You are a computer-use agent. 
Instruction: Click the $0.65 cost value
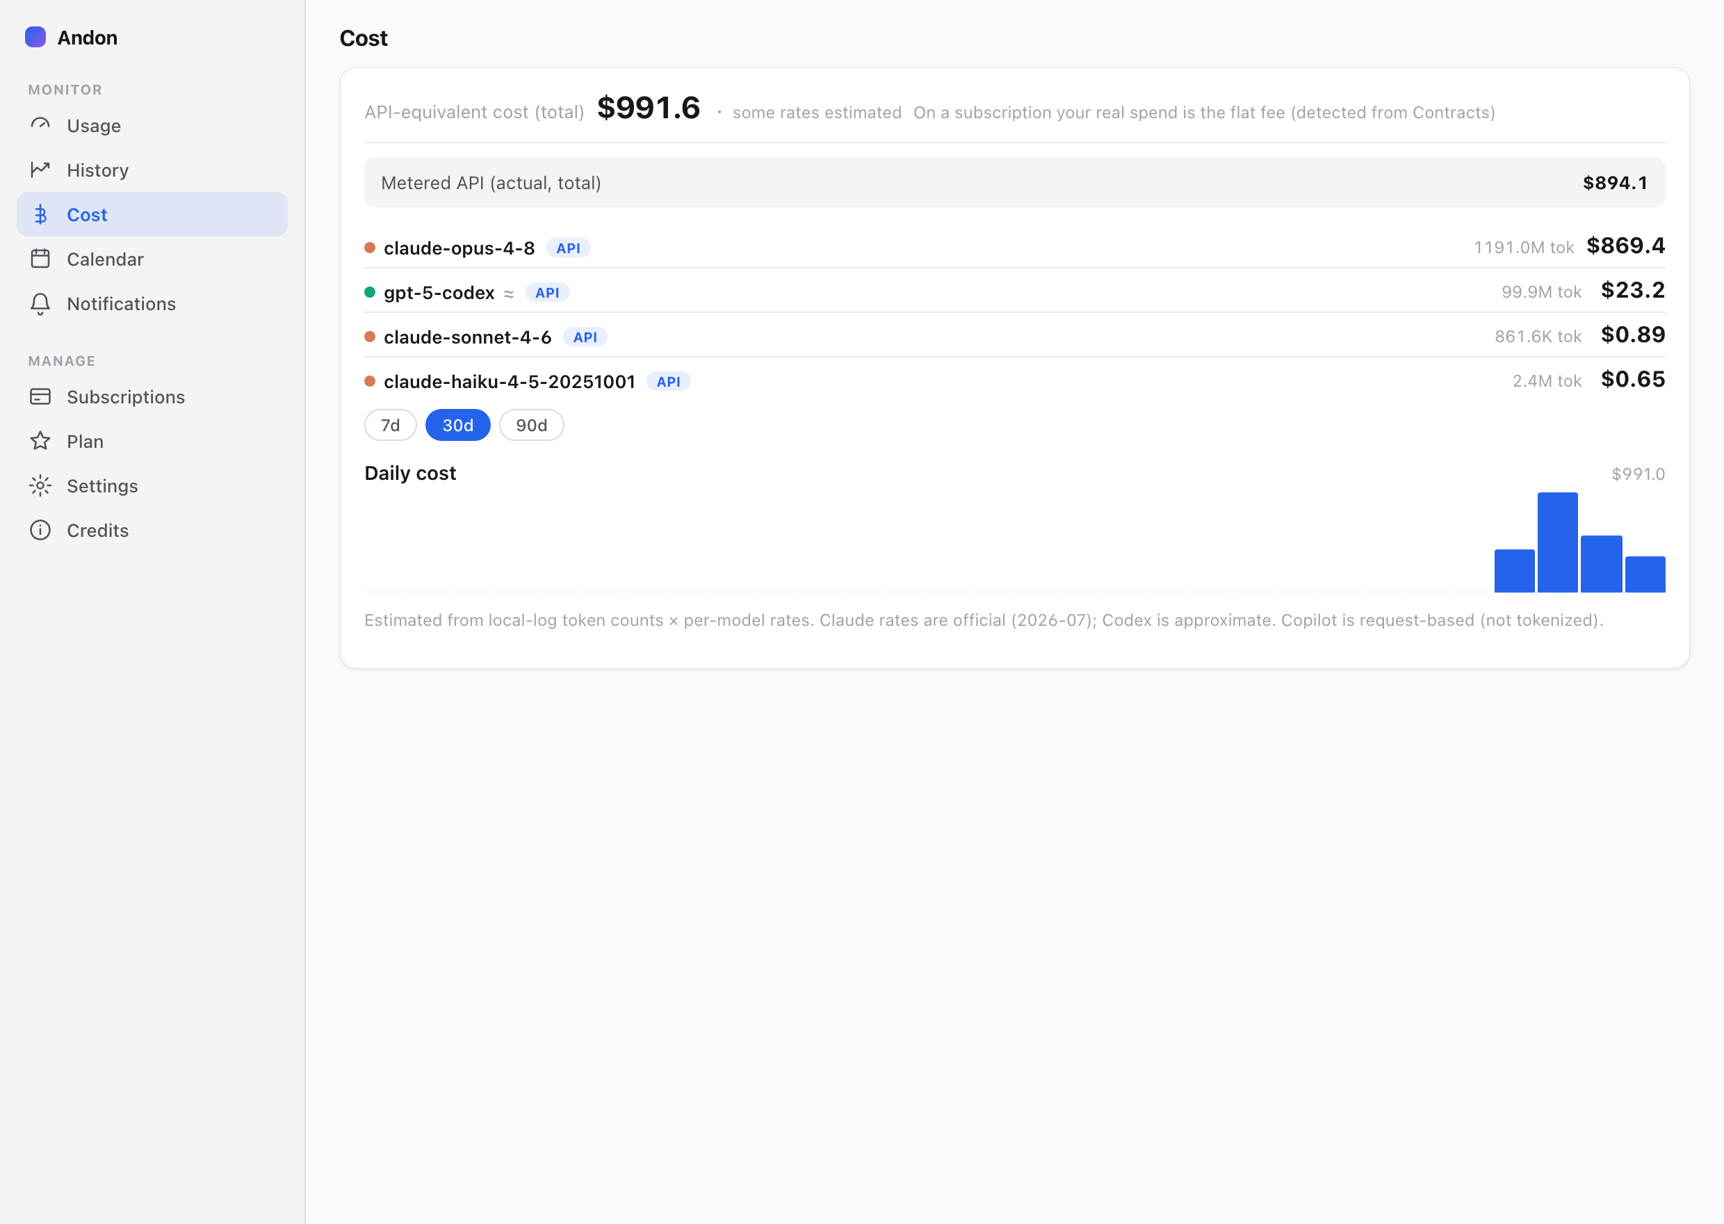(1633, 379)
